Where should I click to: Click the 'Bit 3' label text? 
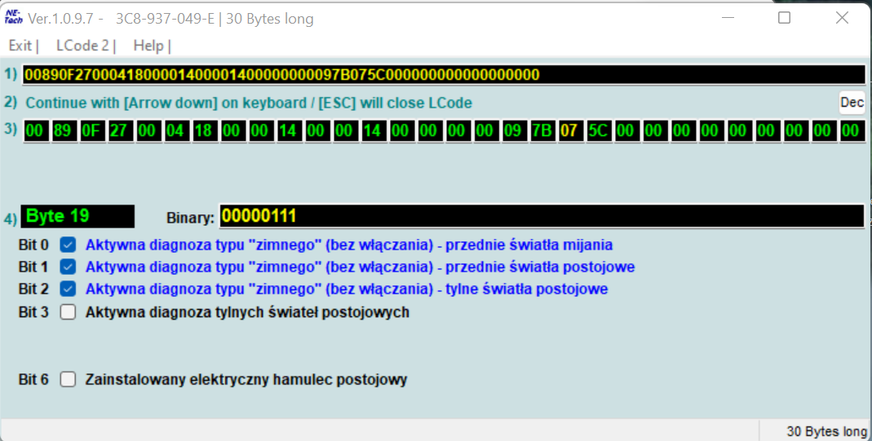33,313
